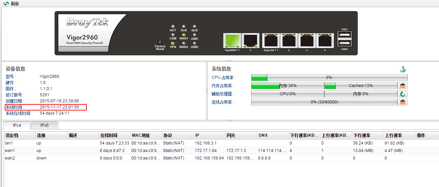Click the Factory Reset button on router
Image resolution: width=439 pixels, height=187 pixels.
pyautogui.click(x=160, y=41)
